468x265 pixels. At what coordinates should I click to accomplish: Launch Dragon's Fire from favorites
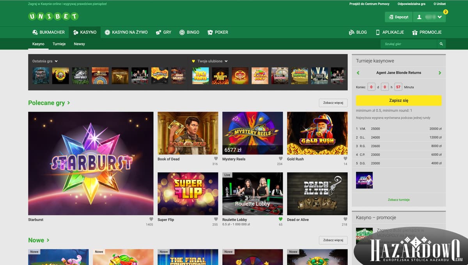[x=220, y=76]
